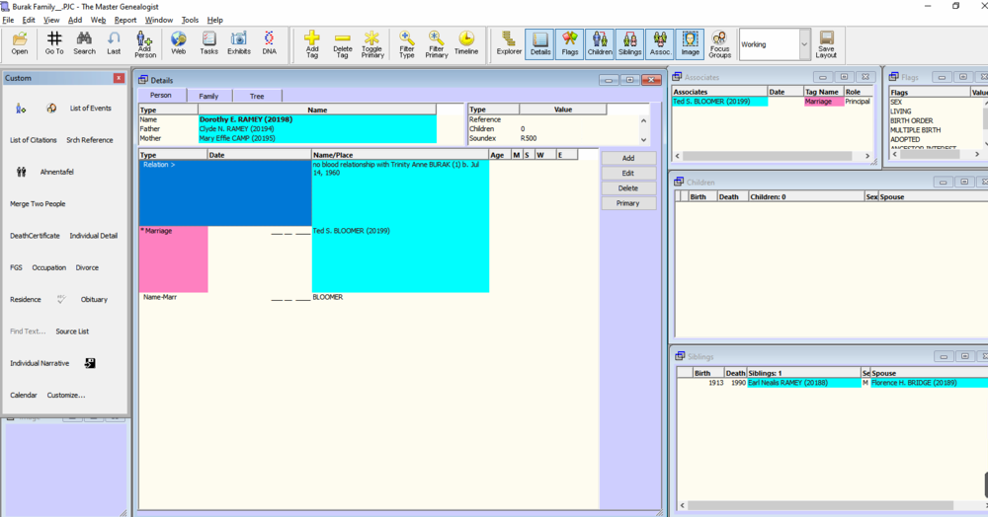Screen dimensions: 988x517
Task: Click the Edit button in Details
Action: (628, 174)
